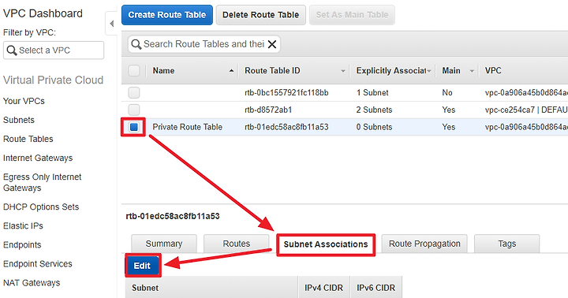Check the box for rtb-d8572ab1

pyautogui.click(x=134, y=110)
